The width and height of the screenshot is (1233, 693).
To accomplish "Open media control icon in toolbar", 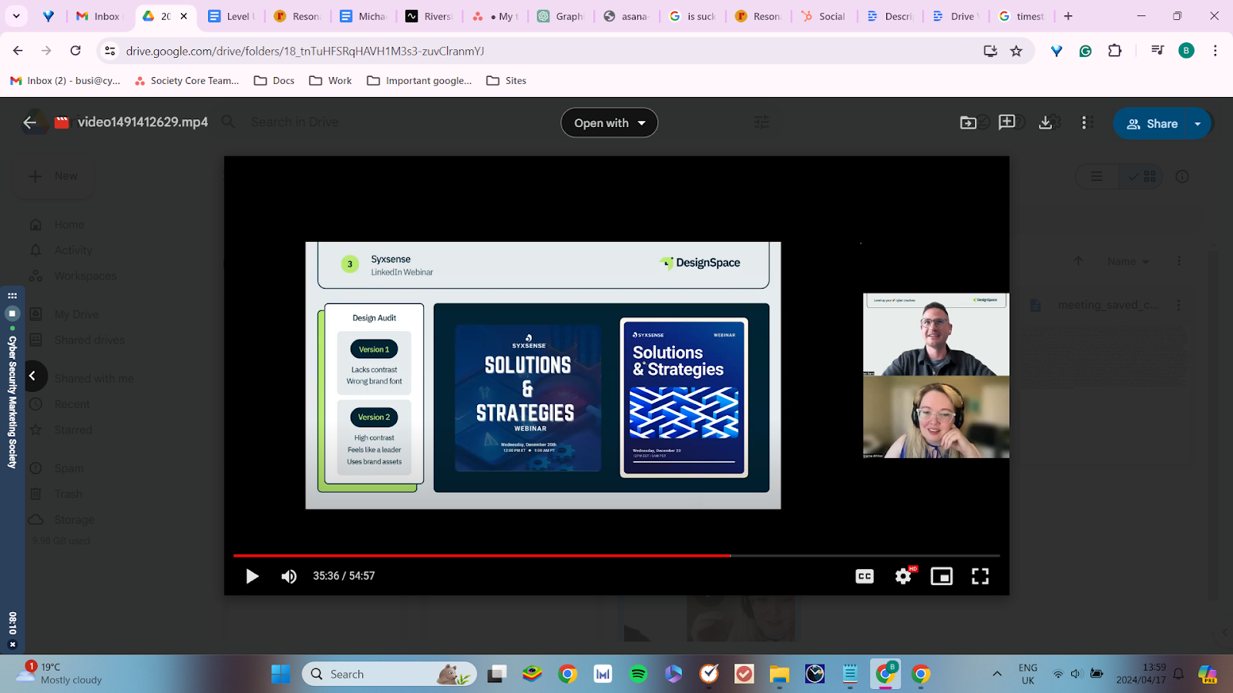I will tap(1157, 51).
